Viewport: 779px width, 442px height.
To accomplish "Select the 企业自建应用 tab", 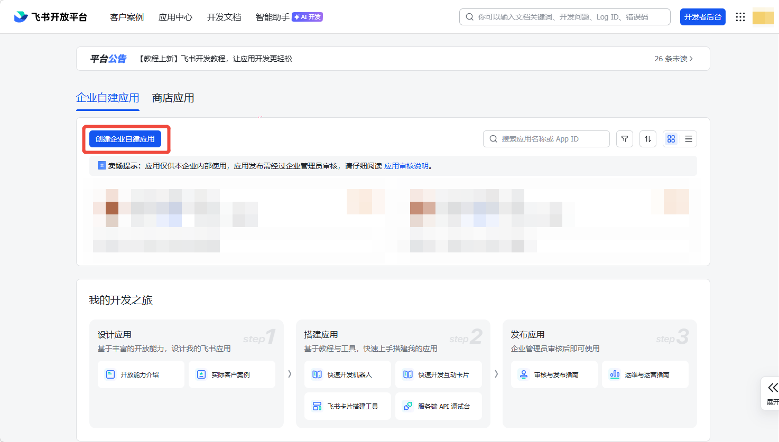I will click(108, 98).
